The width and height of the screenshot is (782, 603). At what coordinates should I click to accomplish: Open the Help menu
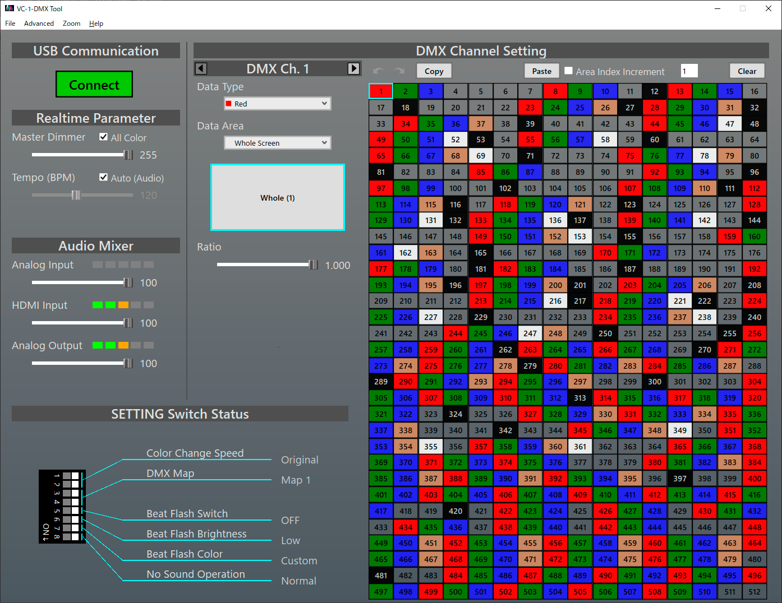tap(96, 24)
